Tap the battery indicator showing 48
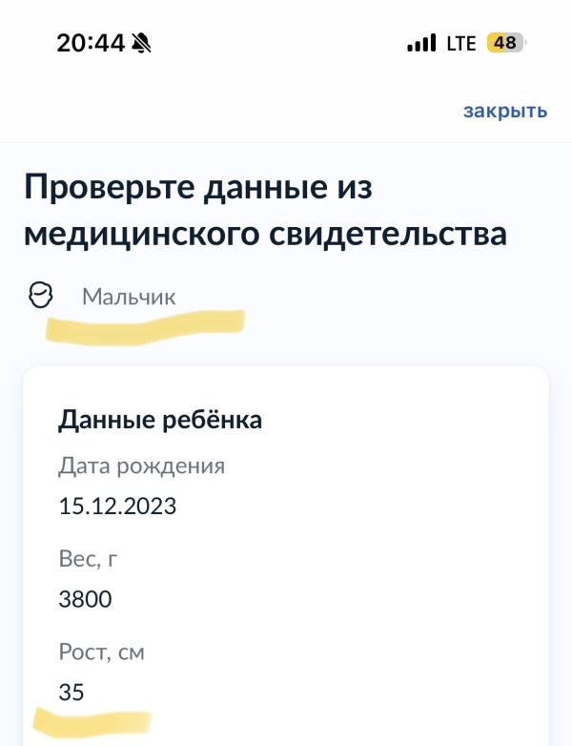This screenshot has width=572, height=746. click(506, 43)
